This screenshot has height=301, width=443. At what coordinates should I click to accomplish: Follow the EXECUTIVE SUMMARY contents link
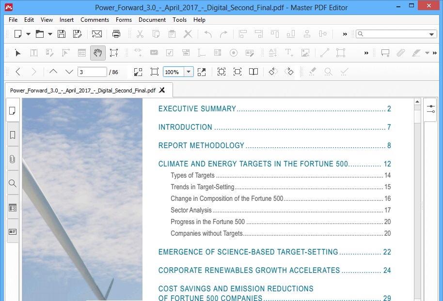[x=274, y=108]
